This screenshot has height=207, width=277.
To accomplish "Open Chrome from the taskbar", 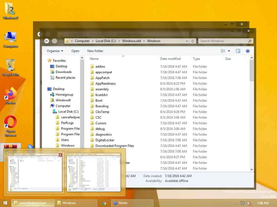I will [104, 203].
